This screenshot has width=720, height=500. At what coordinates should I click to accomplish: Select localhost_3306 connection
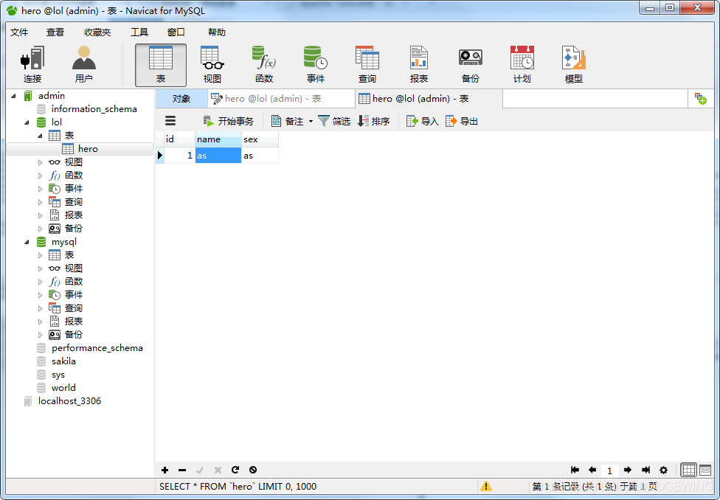[x=69, y=401]
